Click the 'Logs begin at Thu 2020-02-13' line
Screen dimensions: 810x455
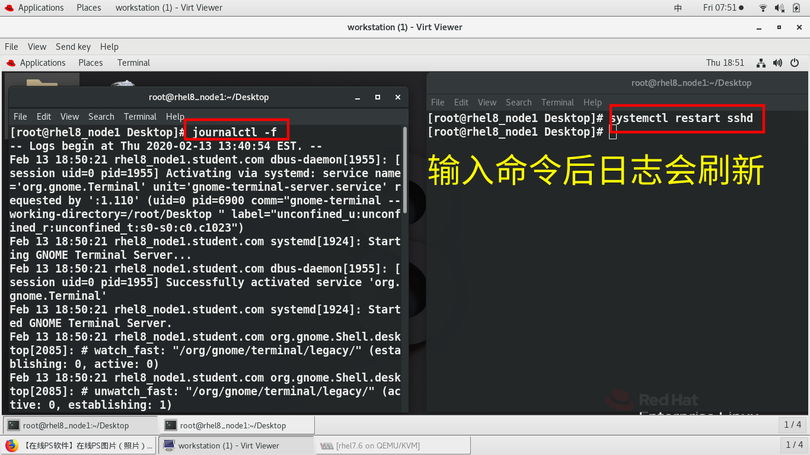(166, 146)
